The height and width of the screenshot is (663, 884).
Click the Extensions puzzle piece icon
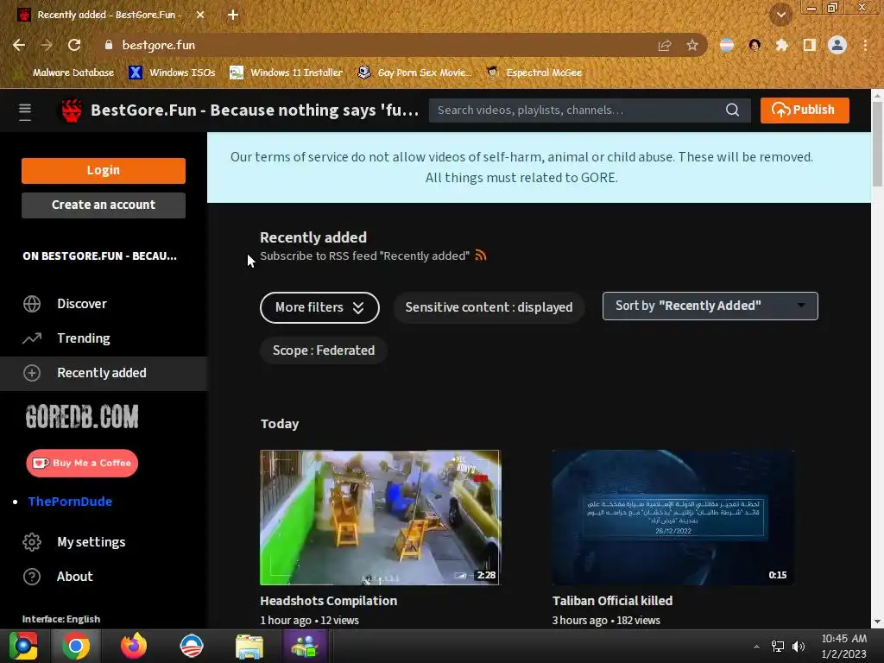coord(781,45)
